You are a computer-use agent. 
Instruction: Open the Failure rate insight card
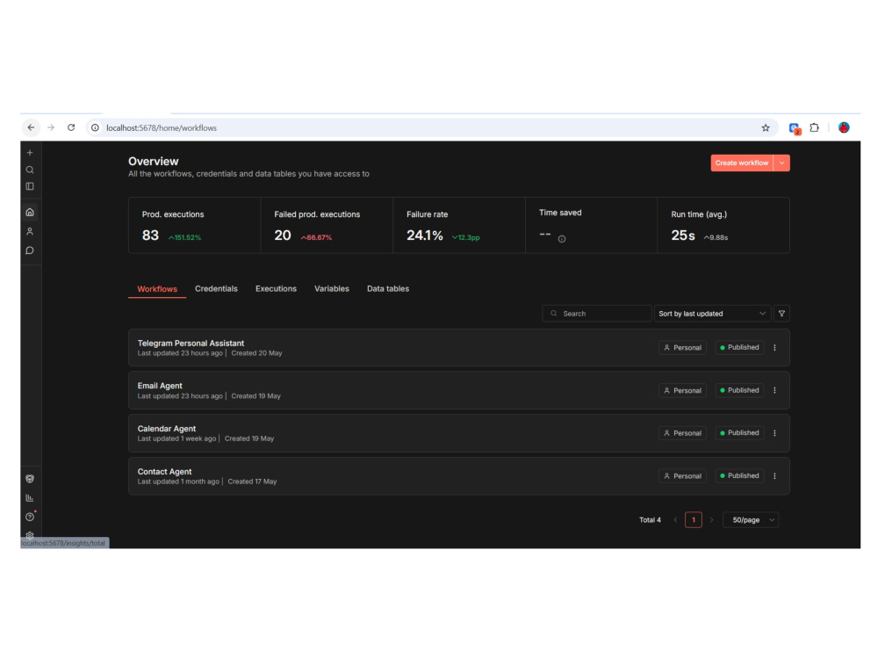pos(459,225)
